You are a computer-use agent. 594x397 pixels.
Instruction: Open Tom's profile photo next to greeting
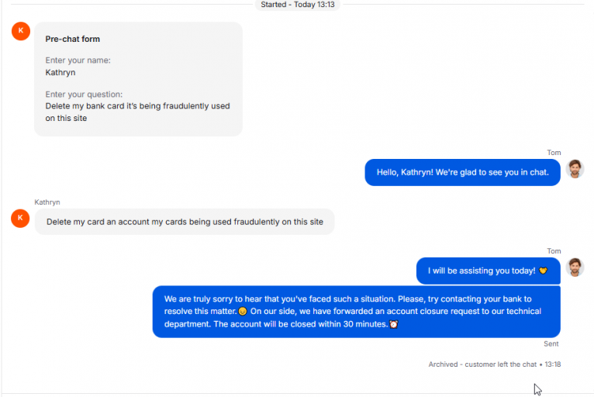pos(575,169)
